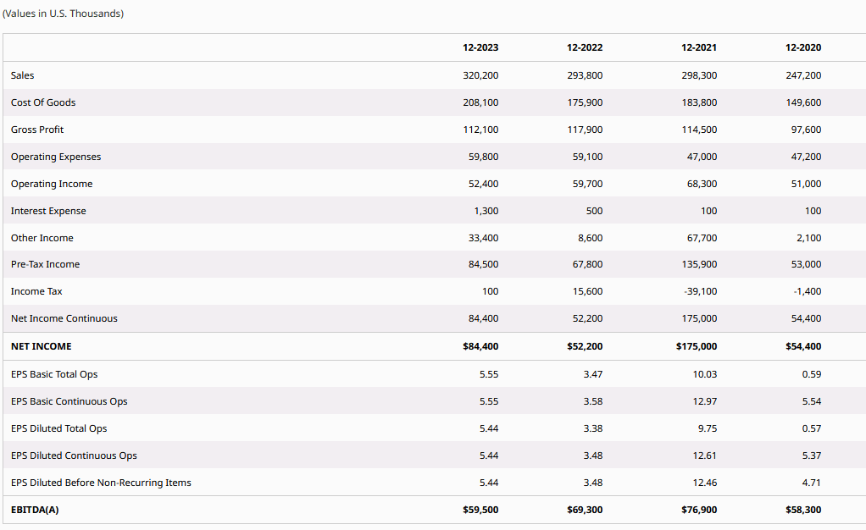Click Pre-Tax Income value 84,500
Viewport: 866px width, 530px height.
483,264
